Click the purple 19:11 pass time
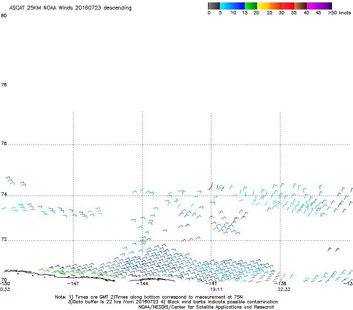This screenshot has height=310, width=353. [x=216, y=289]
